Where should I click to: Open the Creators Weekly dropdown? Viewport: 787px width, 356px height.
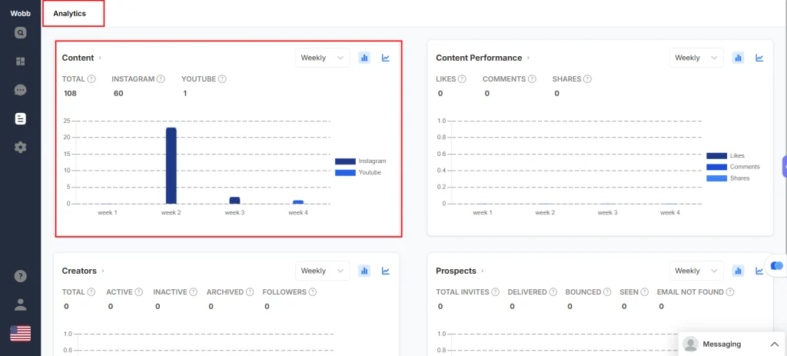[x=322, y=271]
